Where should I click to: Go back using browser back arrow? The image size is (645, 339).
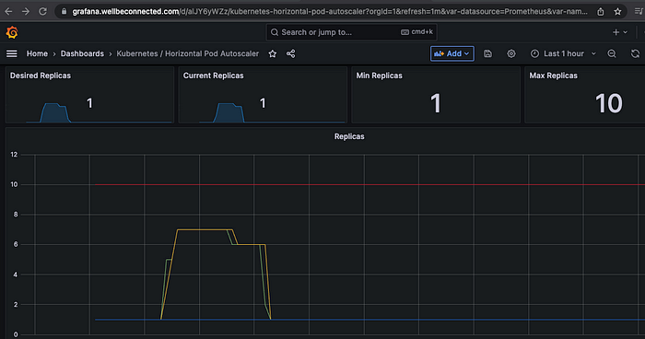8,12
